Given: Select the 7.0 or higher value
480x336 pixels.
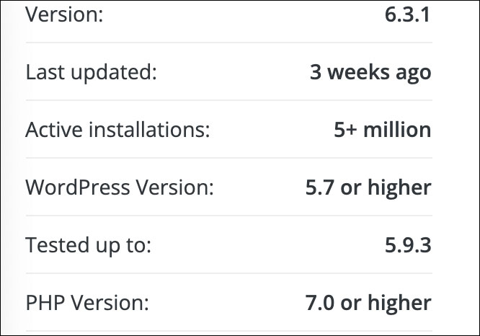Looking at the screenshot, I should pos(368,303).
